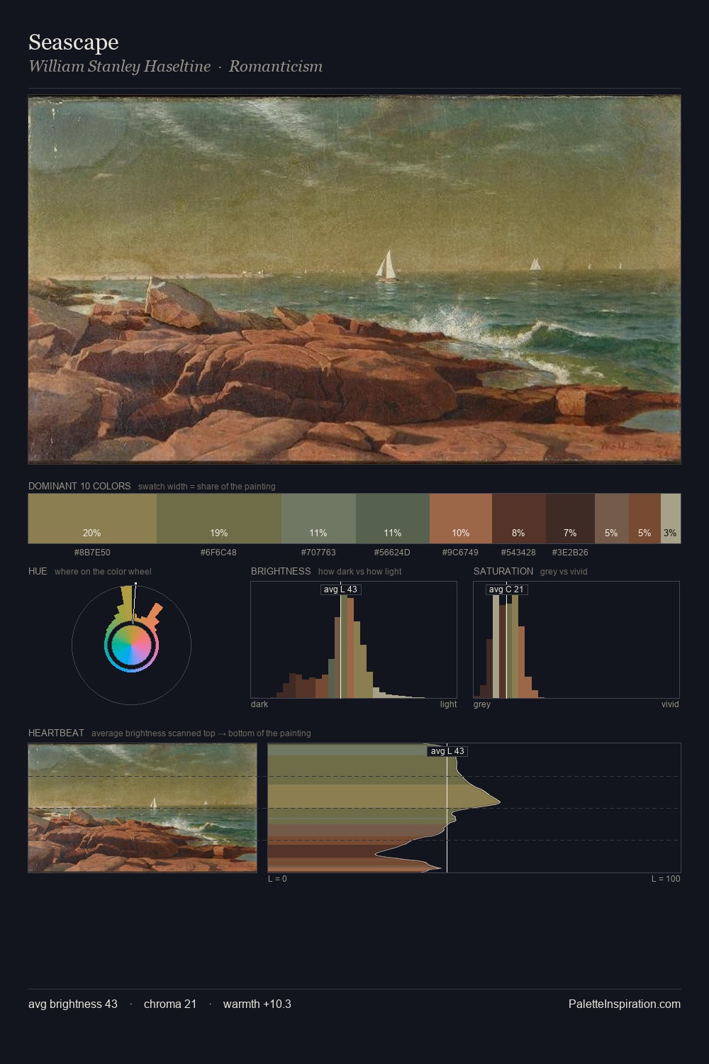Click the DOMINANT 10 COLORS heading
This screenshot has width=709, height=1064.
click(x=79, y=487)
